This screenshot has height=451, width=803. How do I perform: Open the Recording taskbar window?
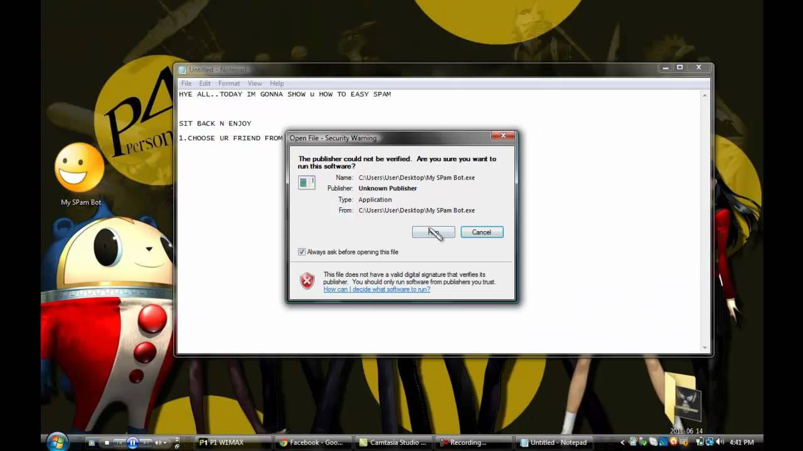coord(474,442)
